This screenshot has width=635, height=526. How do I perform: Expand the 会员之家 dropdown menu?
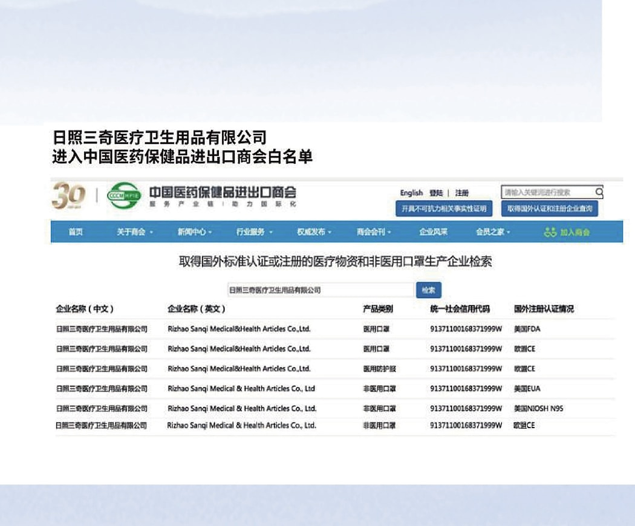coord(493,232)
